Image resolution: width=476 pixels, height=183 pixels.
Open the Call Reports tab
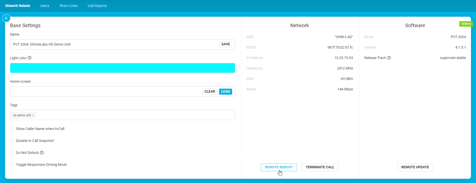click(97, 6)
